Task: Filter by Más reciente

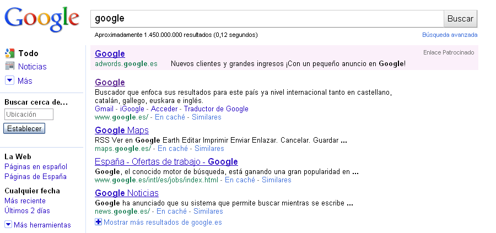Action: (x=25, y=201)
